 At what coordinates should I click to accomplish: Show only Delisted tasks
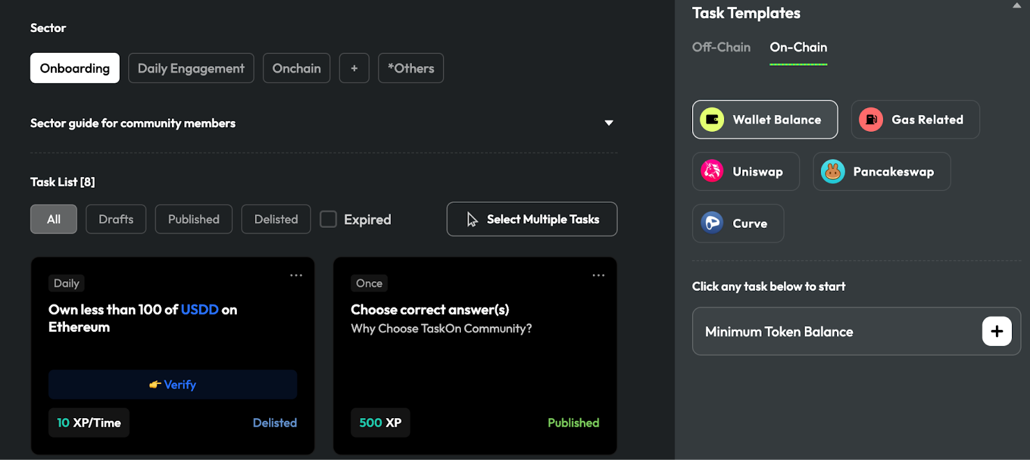[276, 219]
